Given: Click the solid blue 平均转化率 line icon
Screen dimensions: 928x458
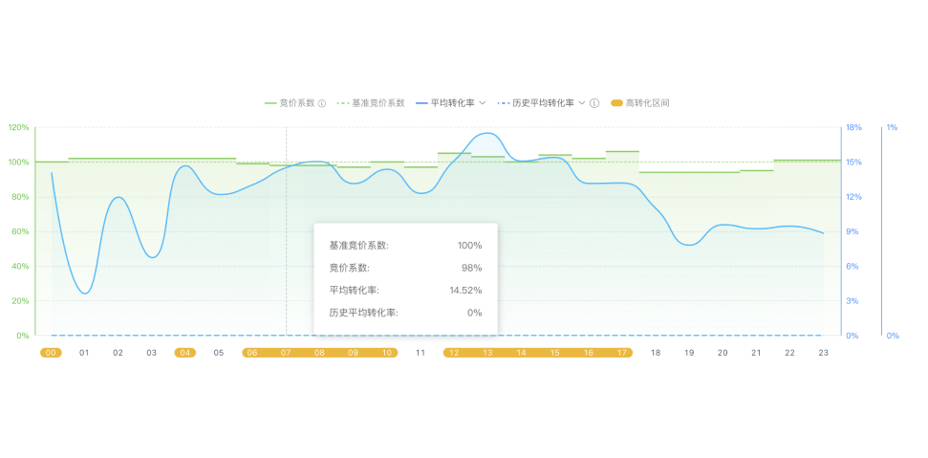Looking at the screenshot, I should click(421, 102).
